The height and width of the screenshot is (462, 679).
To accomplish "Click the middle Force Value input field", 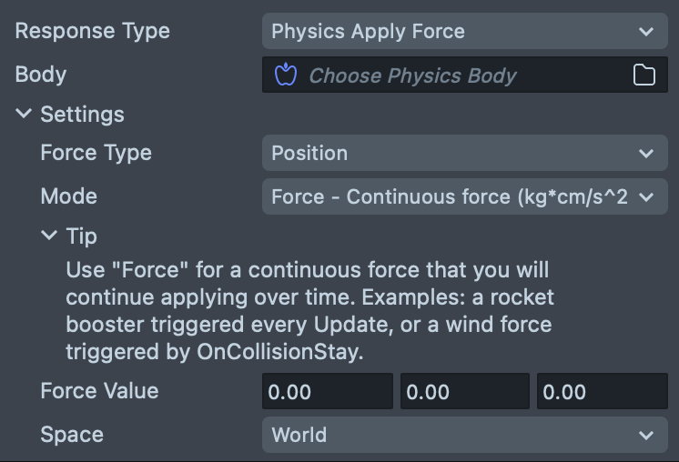I will (x=464, y=392).
